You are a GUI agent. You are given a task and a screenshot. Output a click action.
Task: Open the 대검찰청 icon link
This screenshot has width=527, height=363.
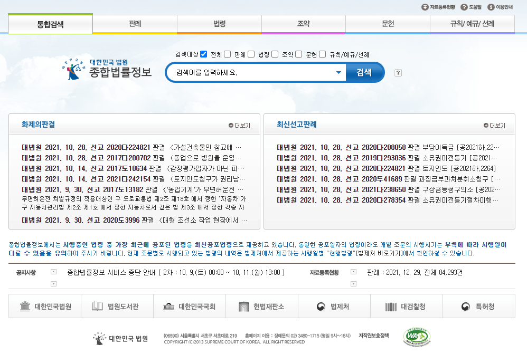tap(407, 306)
